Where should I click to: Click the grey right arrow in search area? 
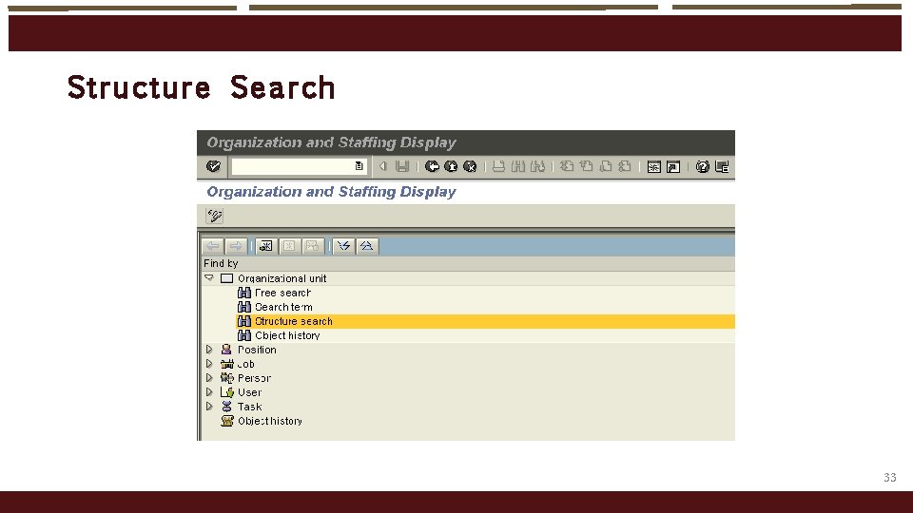(236, 246)
